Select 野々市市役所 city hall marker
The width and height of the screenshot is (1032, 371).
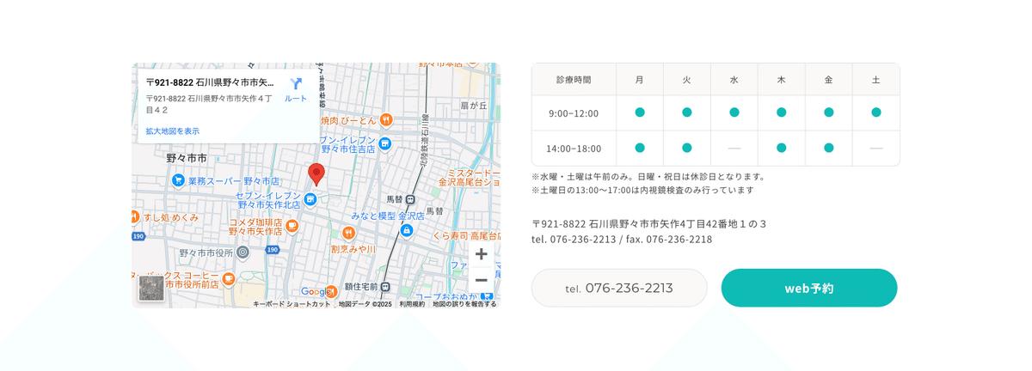(243, 252)
